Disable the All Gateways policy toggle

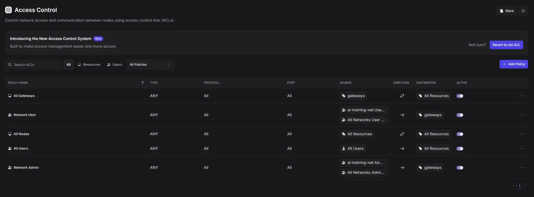(460, 96)
